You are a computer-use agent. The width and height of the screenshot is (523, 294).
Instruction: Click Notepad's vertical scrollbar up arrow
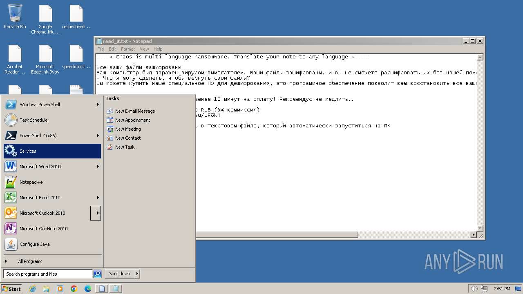pyautogui.click(x=481, y=57)
